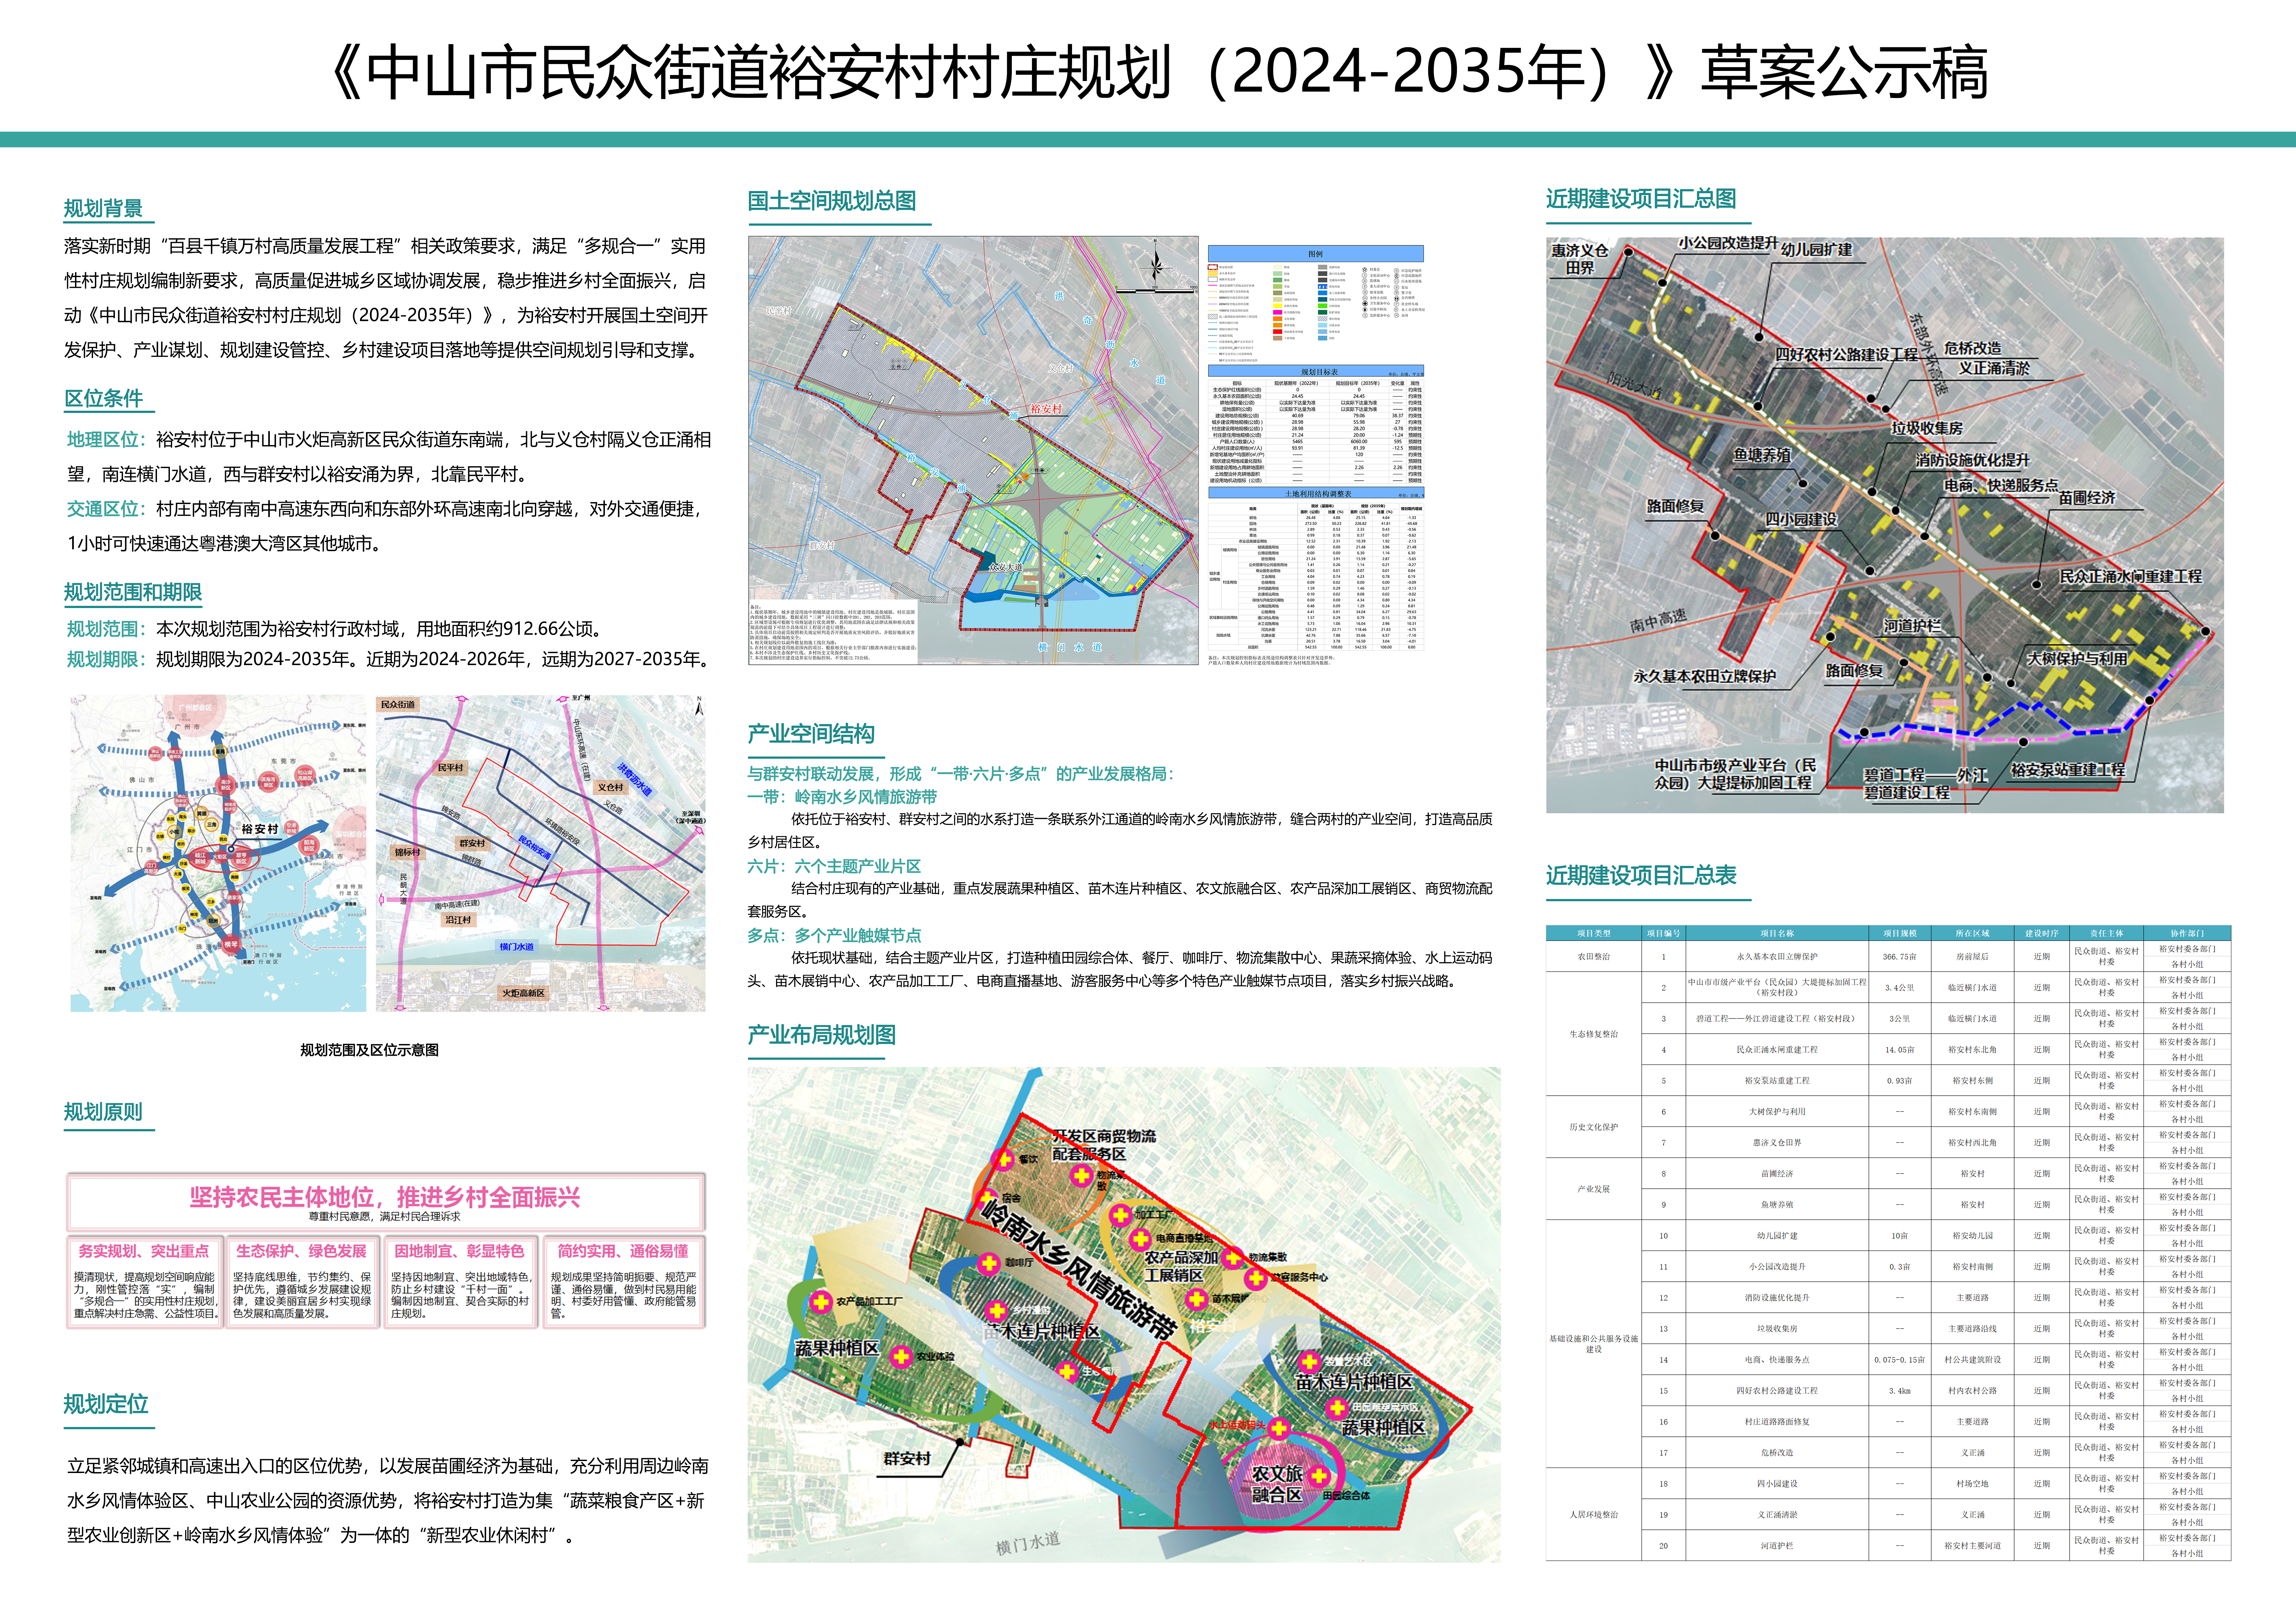Click the 开发区商贸物流配套服务区 map label
2296x1624 pixels.
click(x=1104, y=1145)
